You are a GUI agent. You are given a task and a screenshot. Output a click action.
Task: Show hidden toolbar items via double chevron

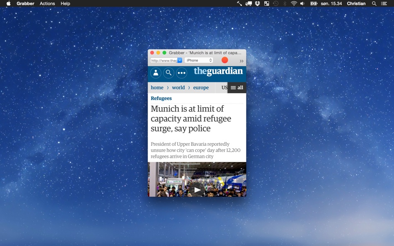[241, 61]
